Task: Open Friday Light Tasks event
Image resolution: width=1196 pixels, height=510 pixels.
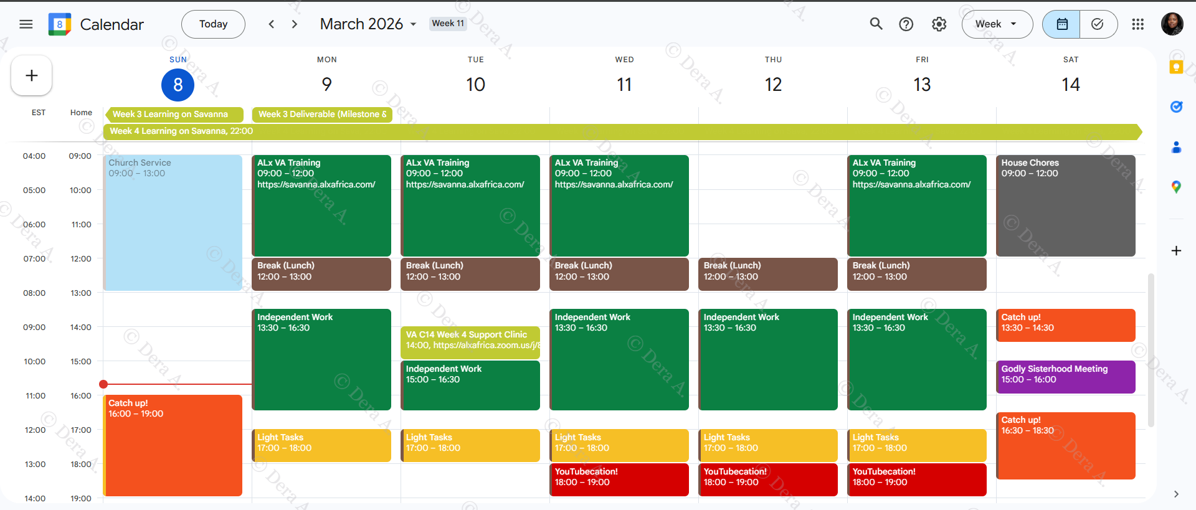Action: tap(917, 446)
